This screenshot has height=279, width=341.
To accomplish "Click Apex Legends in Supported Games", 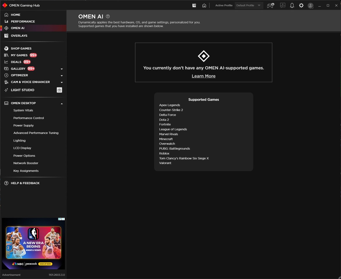I will coord(169,105).
